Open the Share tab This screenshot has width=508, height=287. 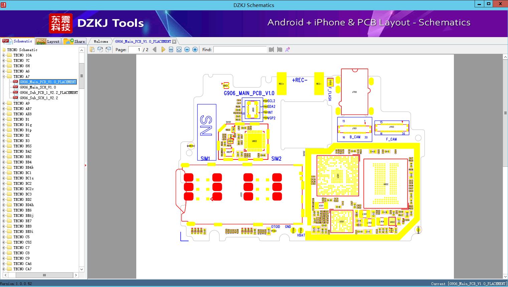[74, 41]
